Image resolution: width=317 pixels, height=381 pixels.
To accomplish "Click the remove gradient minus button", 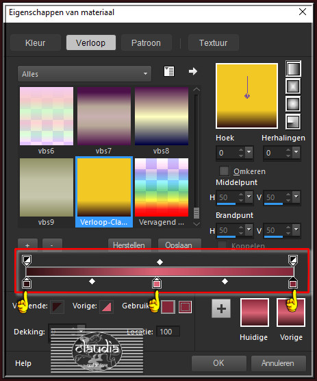I will pos(52,244).
